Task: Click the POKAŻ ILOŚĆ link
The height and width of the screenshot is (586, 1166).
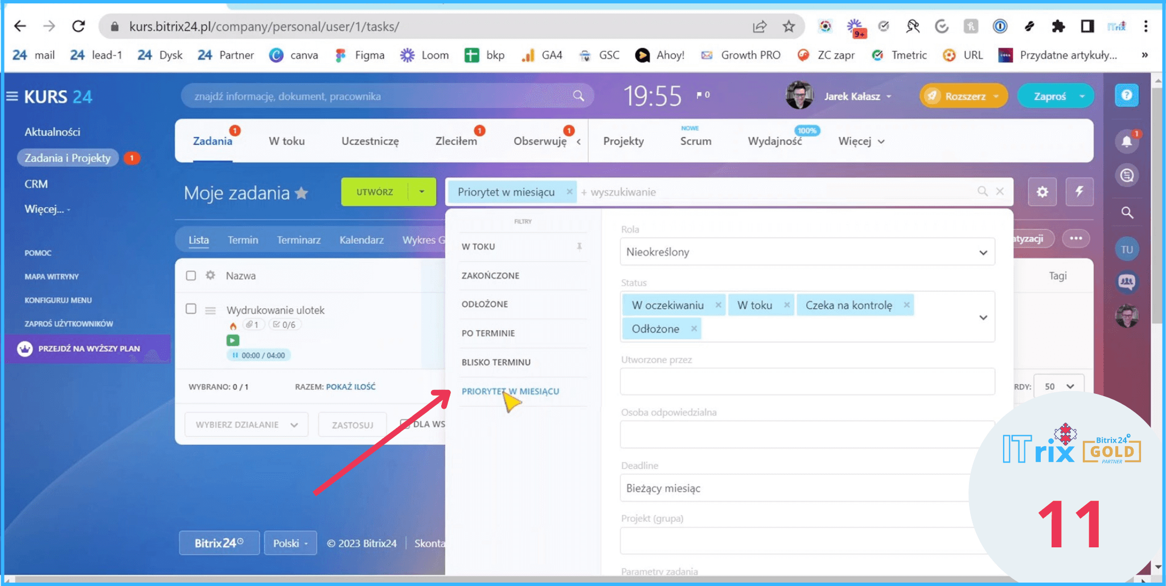Action: [351, 386]
